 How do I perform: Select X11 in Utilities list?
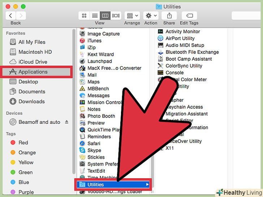169,148
